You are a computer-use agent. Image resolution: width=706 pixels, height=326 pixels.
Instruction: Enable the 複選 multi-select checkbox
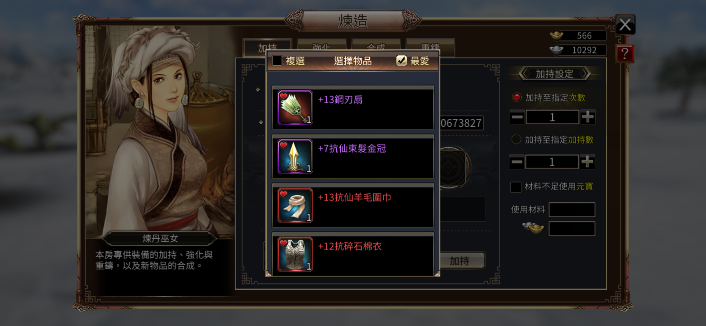(277, 61)
